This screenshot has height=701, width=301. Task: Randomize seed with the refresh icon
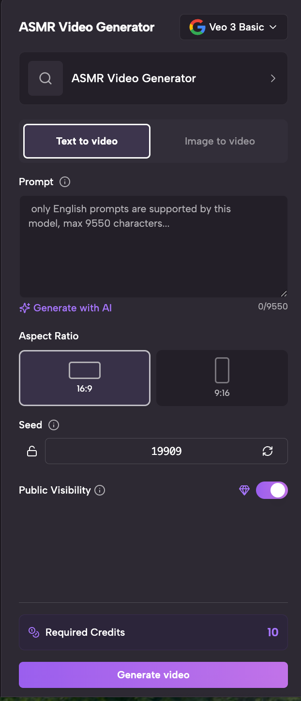pyautogui.click(x=268, y=451)
